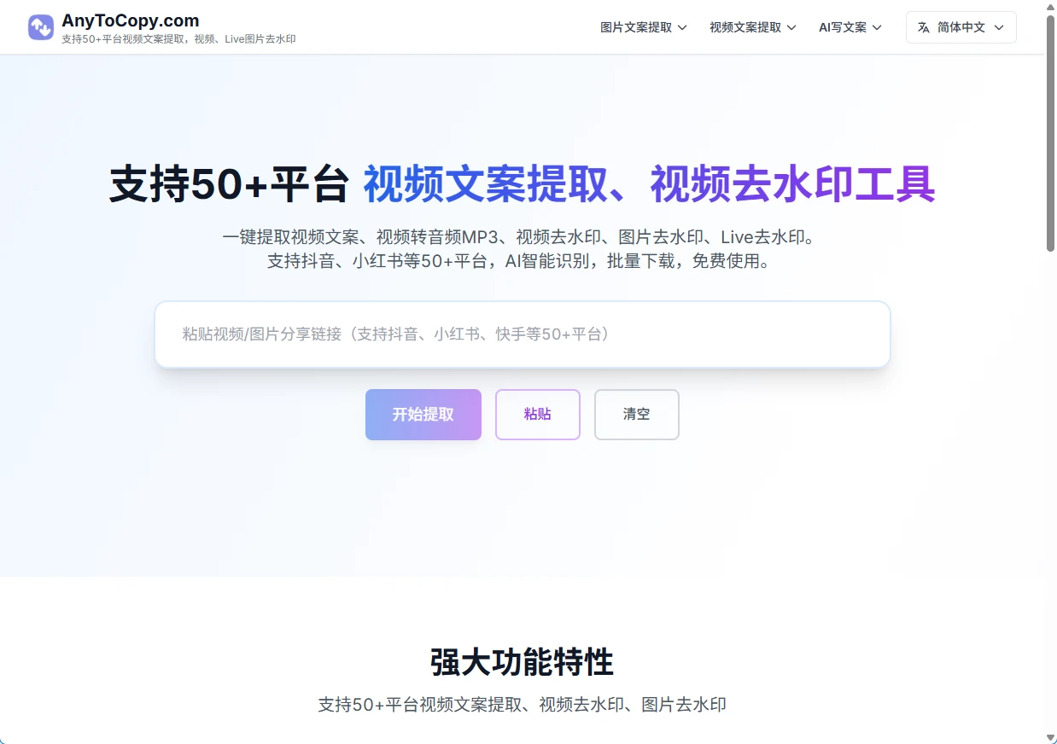Open the 图片文案提取 menu
1057x744 pixels.
(x=636, y=26)
